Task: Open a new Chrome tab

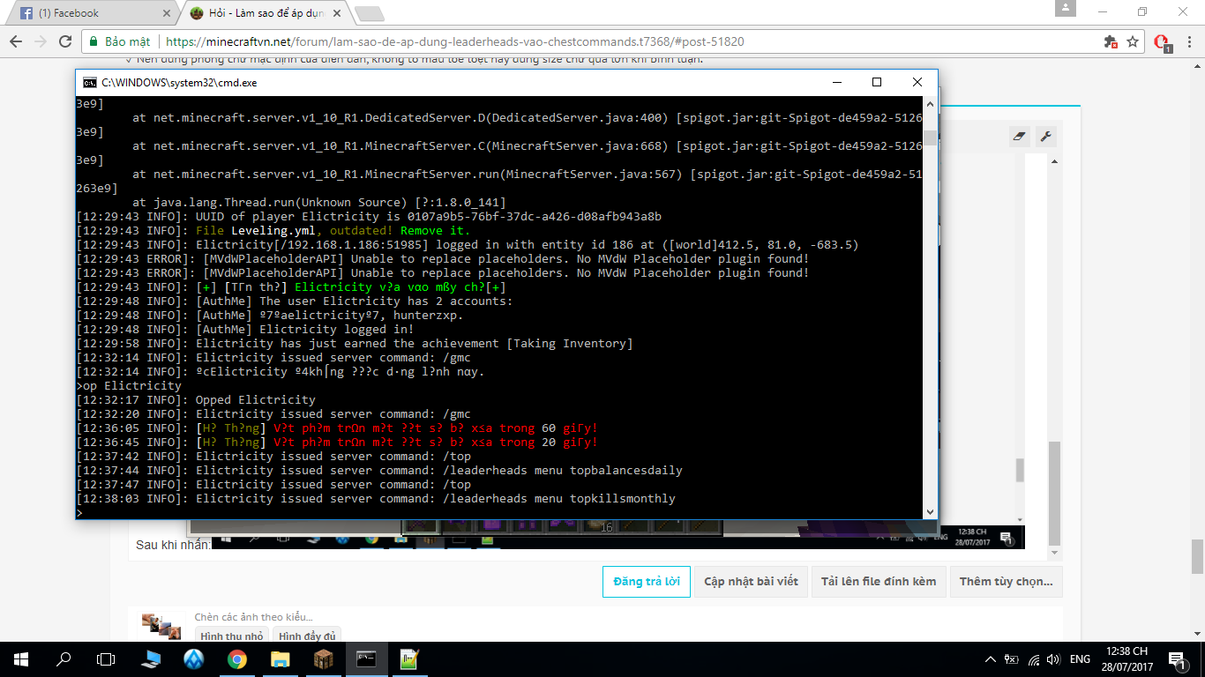Action: click(x=369, y=13)
